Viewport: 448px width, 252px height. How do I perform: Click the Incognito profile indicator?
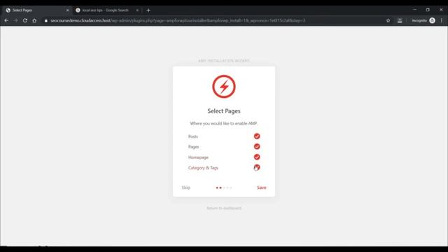[423, 20]
